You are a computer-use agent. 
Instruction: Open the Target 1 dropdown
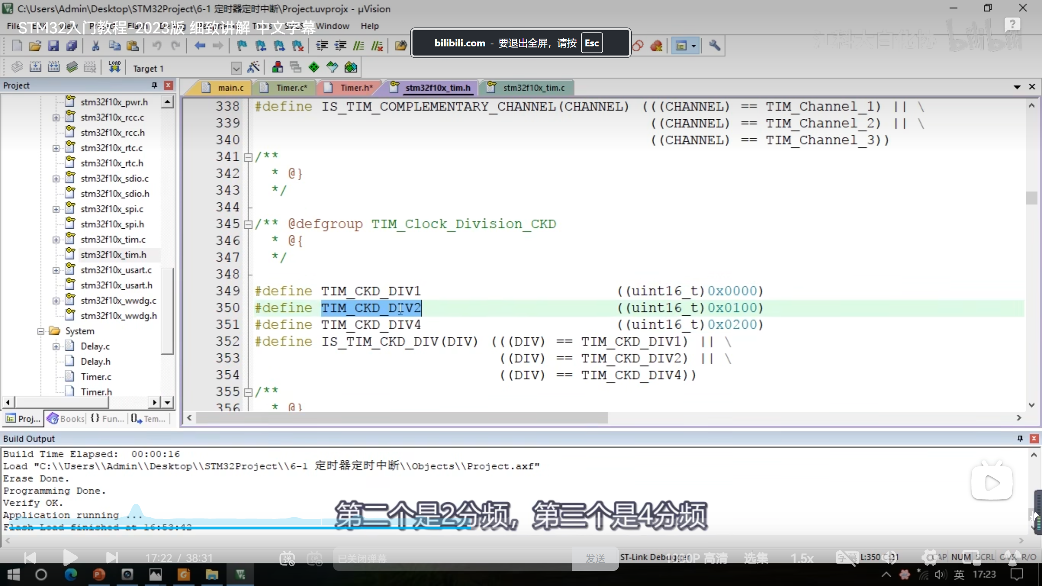[x=236, y=68]
